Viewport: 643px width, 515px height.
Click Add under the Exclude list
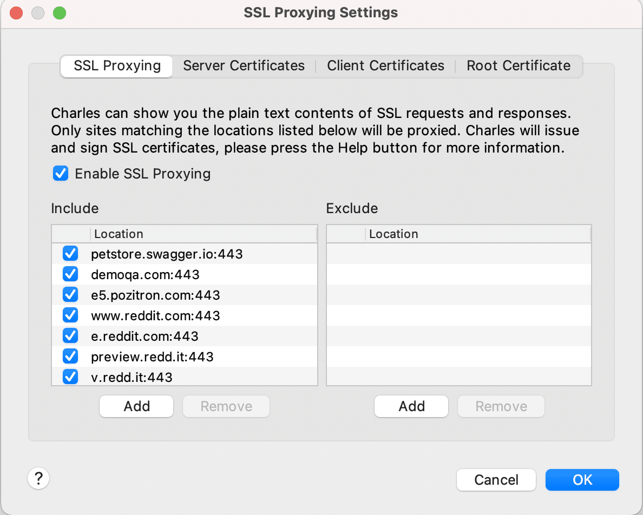[x=411, y=406]
